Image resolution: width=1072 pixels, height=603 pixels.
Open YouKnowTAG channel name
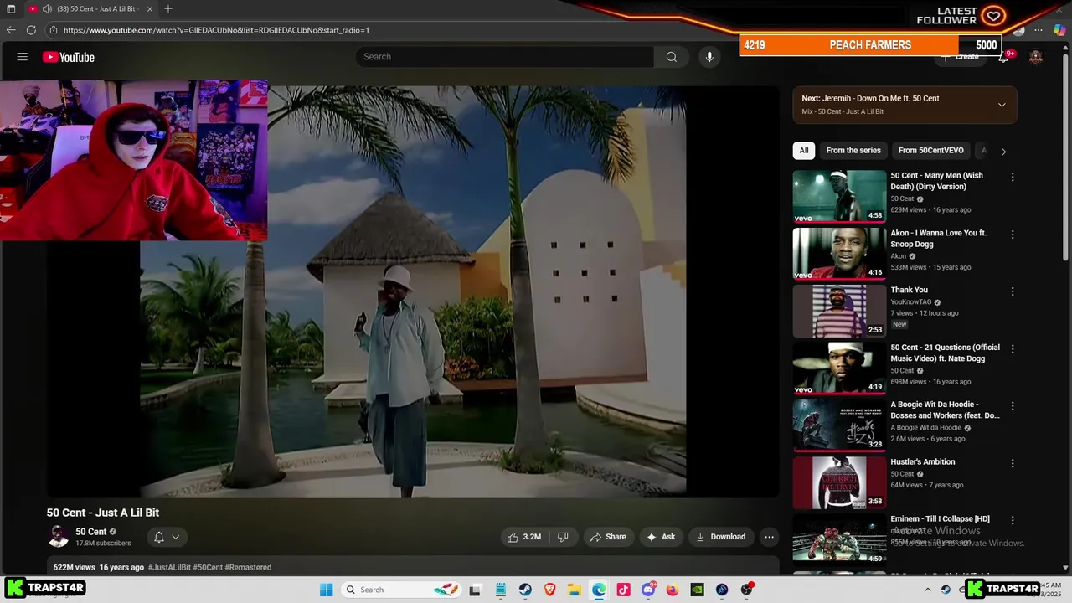tap(910, 302)
